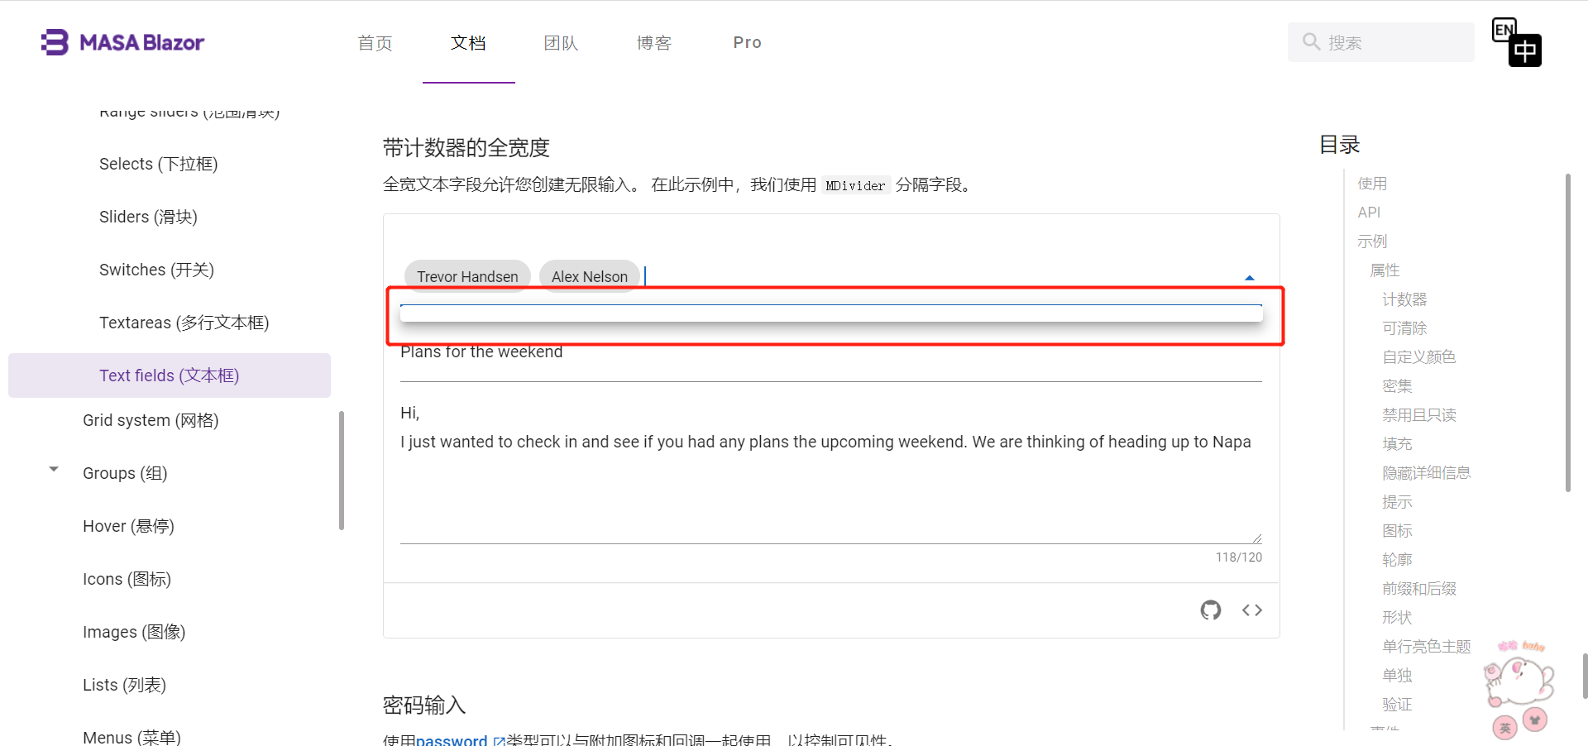
Task: Click the pink mascot widget
Action: tap(1519, 682)
